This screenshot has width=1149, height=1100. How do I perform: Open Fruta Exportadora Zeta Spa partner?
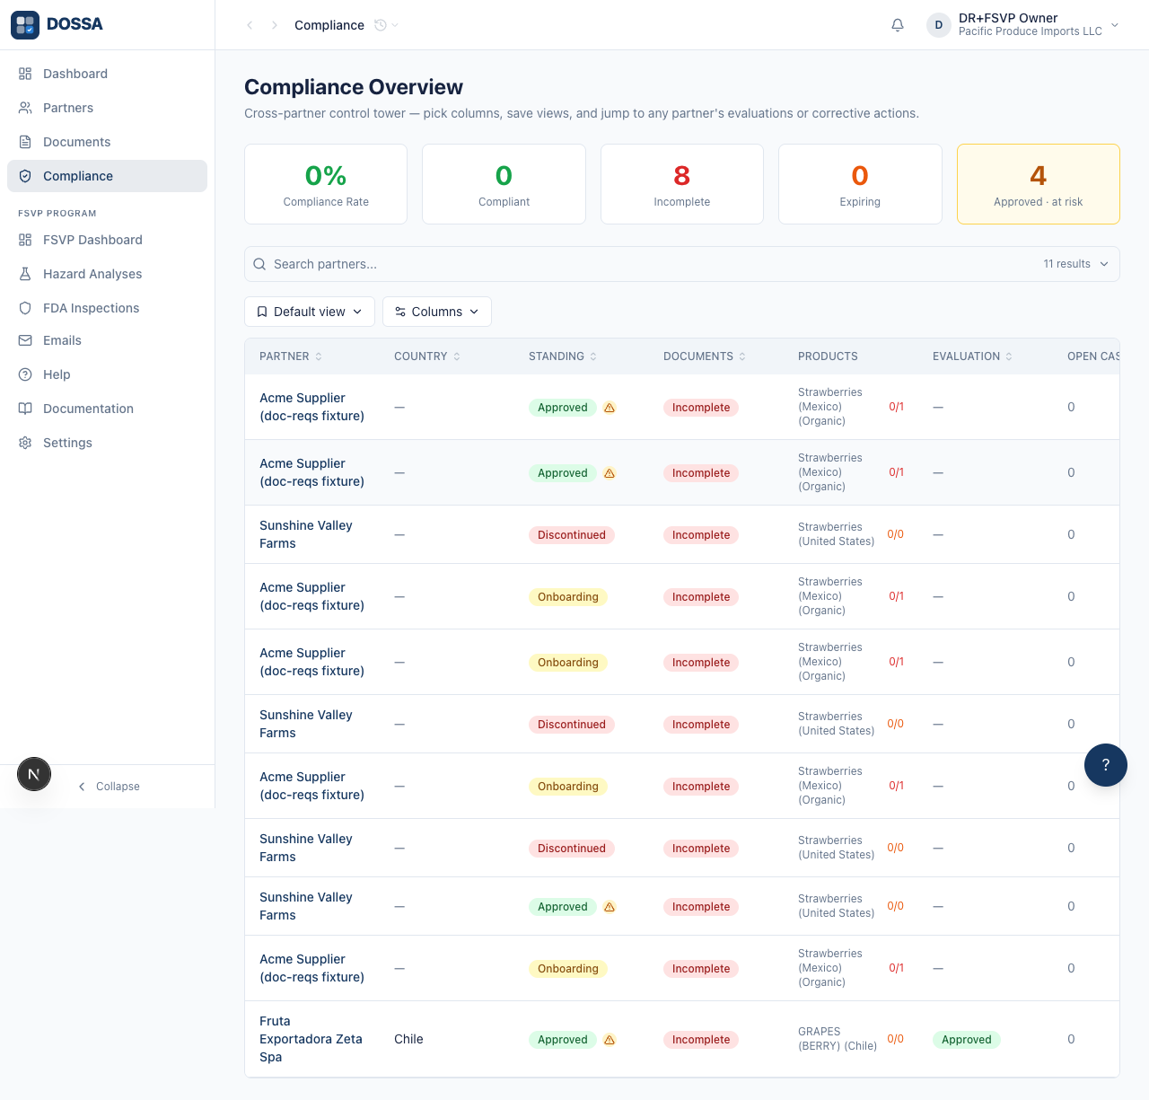[x=311, y=1039]
